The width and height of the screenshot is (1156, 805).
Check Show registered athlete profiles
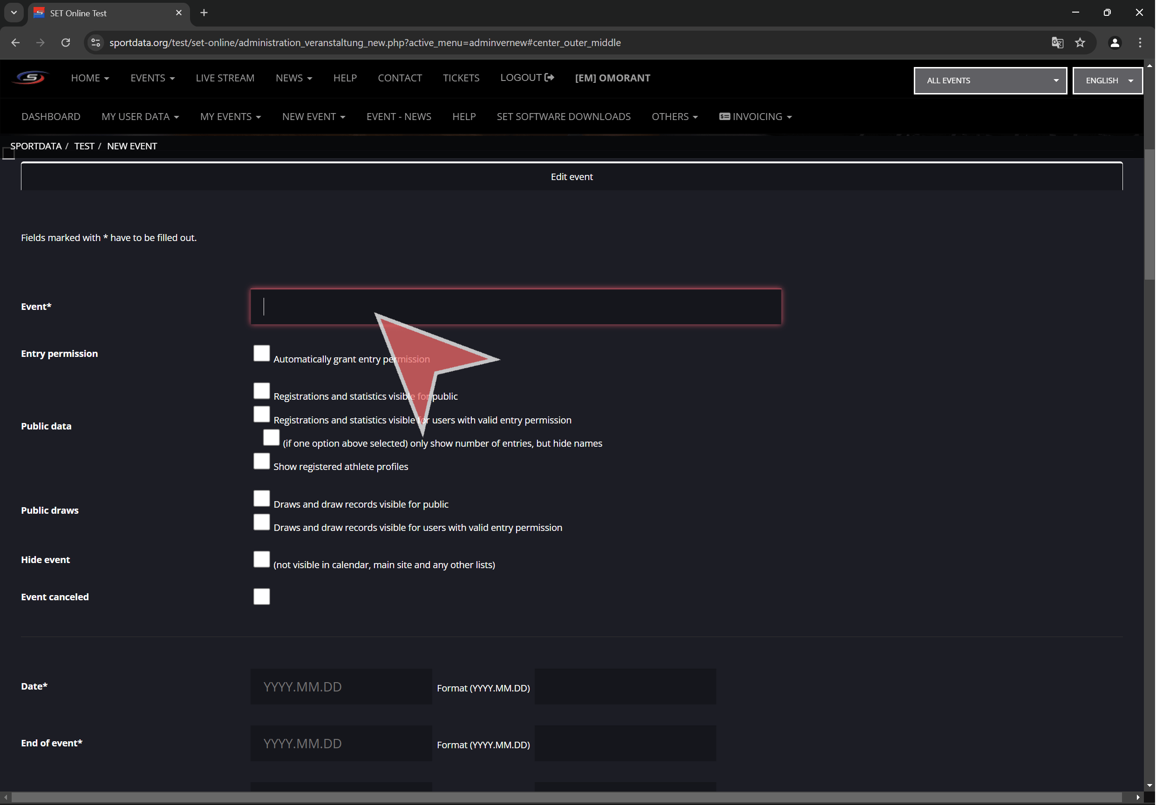(x=261, y=461)
